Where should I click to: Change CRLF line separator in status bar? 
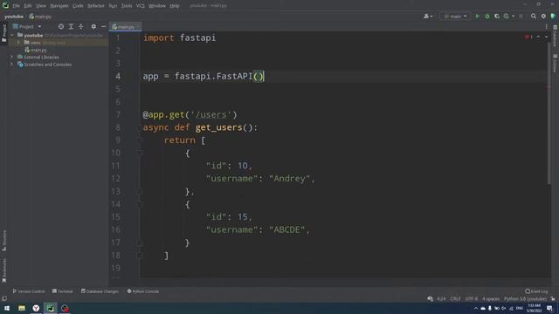pos(455,298)
